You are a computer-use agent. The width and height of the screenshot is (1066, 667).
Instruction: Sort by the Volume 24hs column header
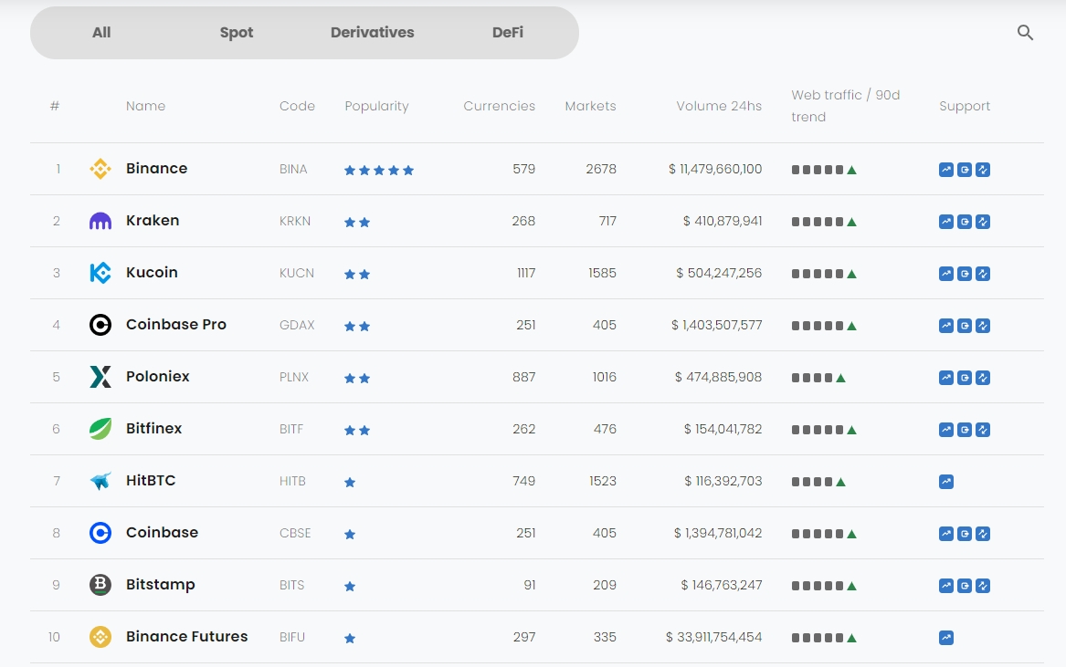coord(719,106)
